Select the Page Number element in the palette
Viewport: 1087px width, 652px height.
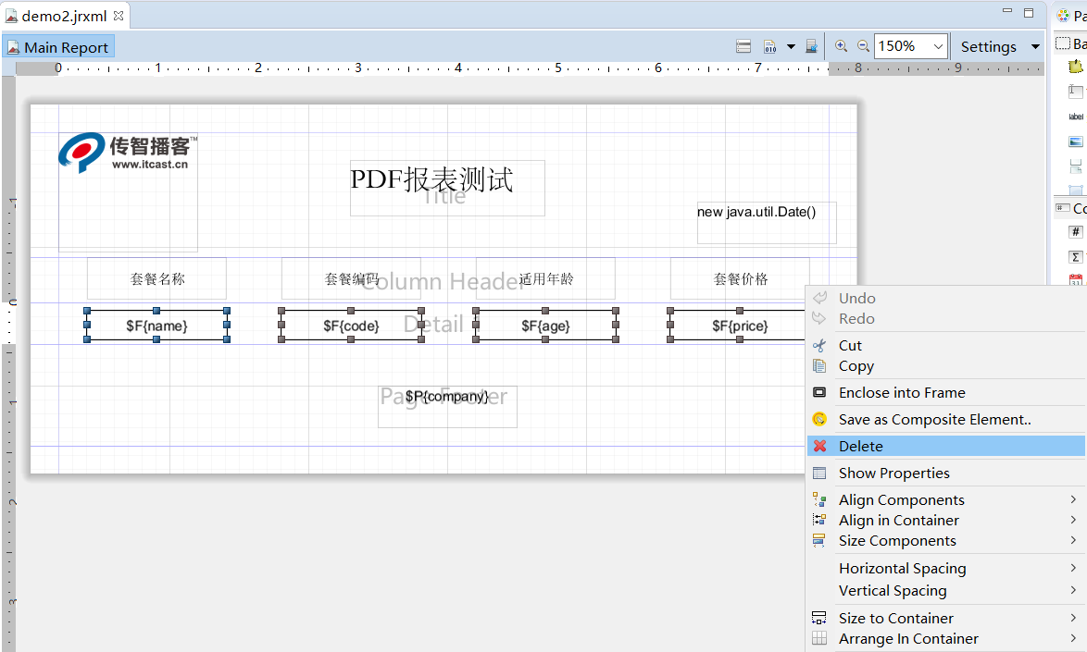pos(1075,232)
